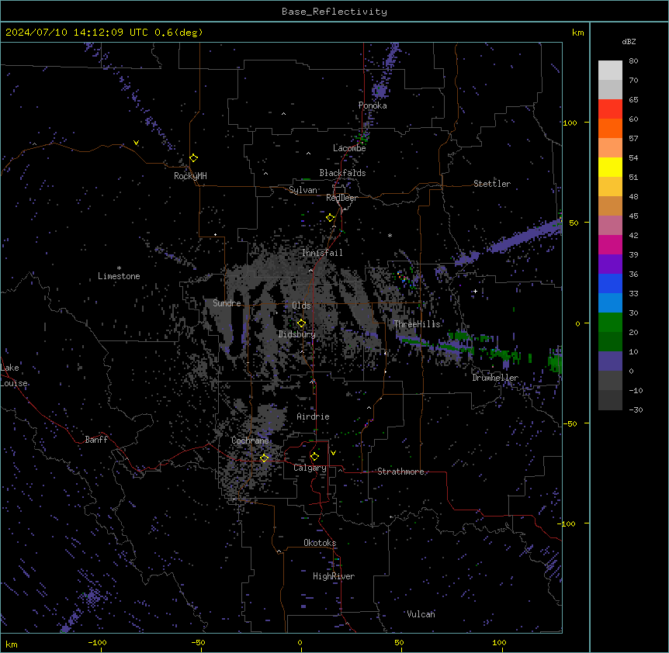This screenshot has width=669, height=653.
Task: Click the -100 tick label on horizontal axis
Action: [97, 642]
